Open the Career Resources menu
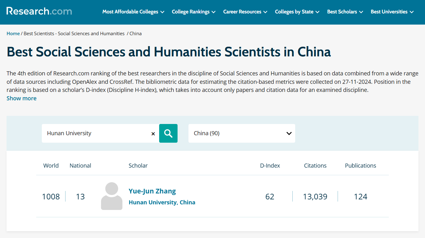Image resolution: width=425 pixels, height=238 pixels. [x=245, y=12]
